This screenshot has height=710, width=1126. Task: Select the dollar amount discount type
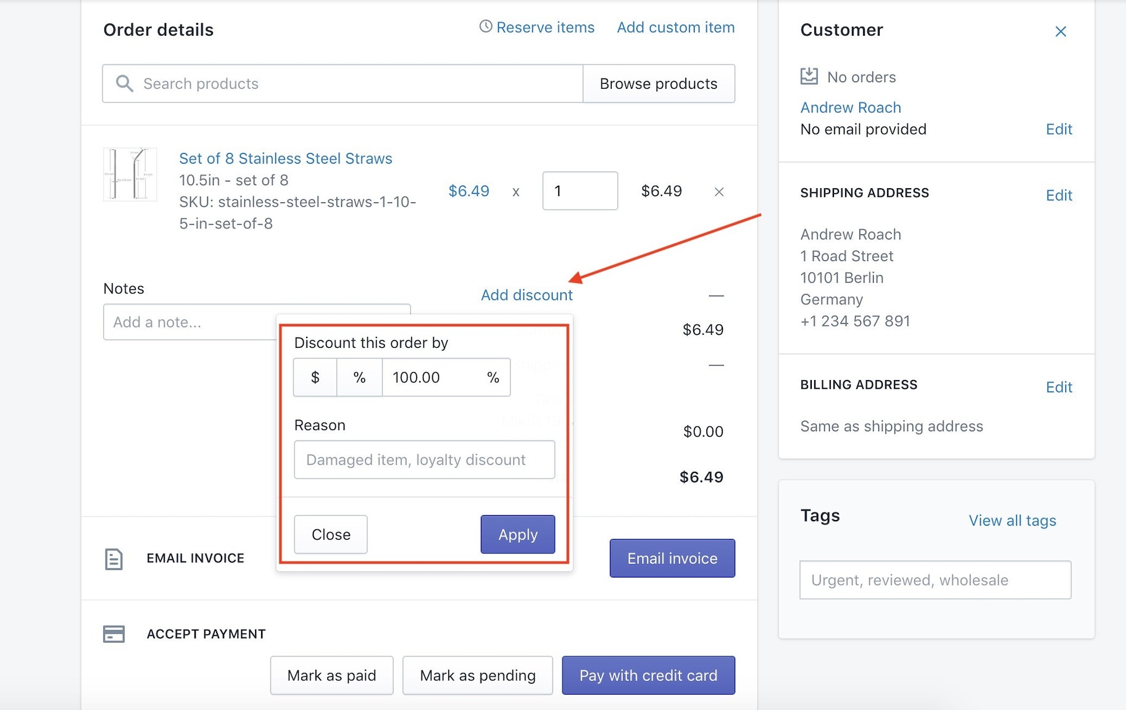(315, 378)
